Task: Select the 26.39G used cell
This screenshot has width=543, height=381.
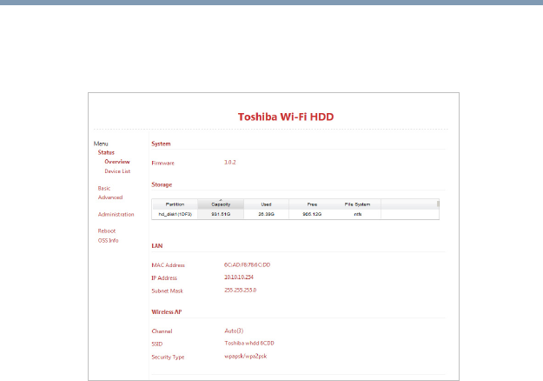Action: [x=266, y=214]
